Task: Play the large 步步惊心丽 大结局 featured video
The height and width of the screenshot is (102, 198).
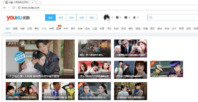Action: point(40,59)
